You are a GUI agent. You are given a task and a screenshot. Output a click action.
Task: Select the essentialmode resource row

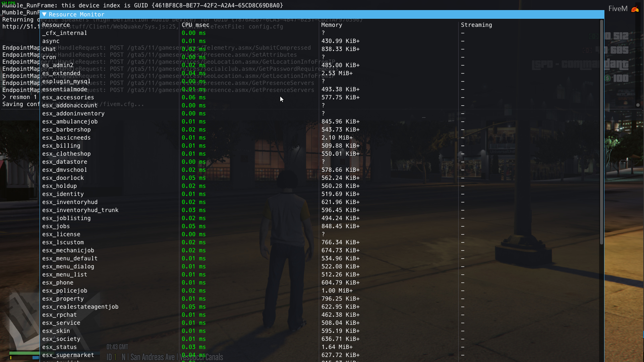(320, 89)
